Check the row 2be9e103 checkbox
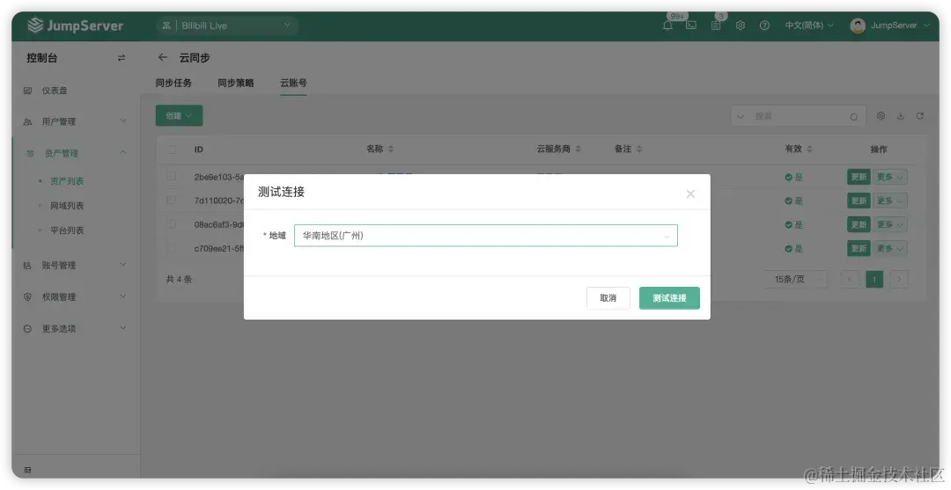The width and height of the screenshot is (951, 490). point(172,176)
